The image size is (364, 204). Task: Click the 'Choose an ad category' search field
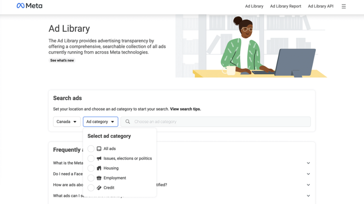(216, 122)
